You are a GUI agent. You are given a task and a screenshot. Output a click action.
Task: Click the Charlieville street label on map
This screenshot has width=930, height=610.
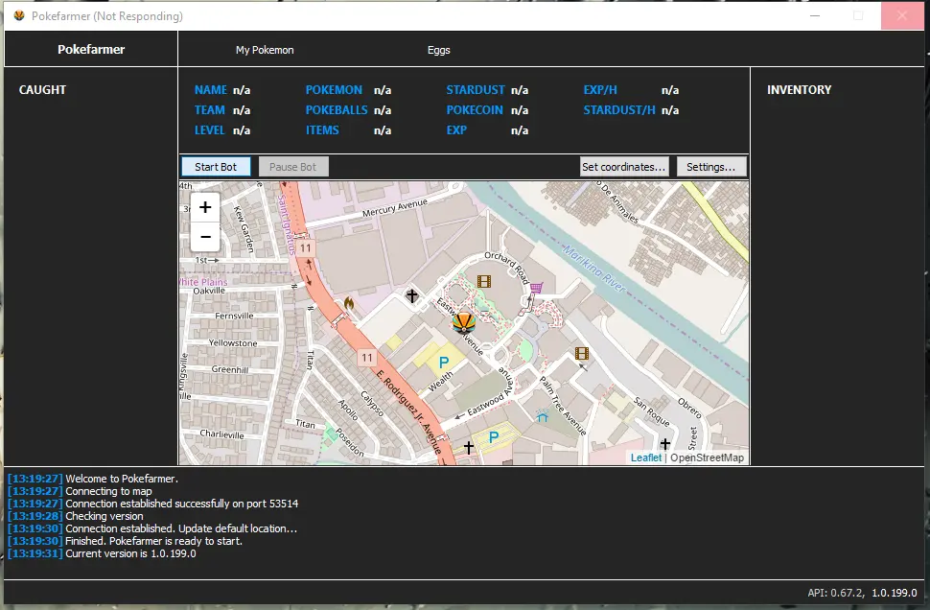(221, 434)
